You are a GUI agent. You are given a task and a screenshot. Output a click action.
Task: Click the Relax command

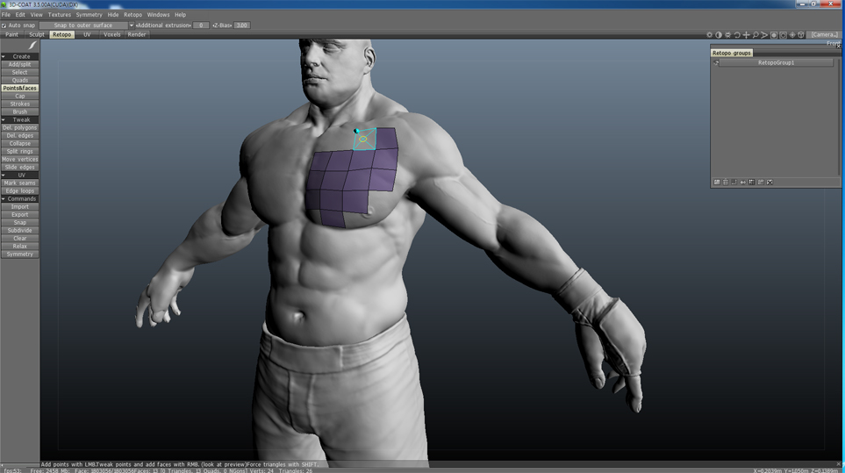pos(20,247)
